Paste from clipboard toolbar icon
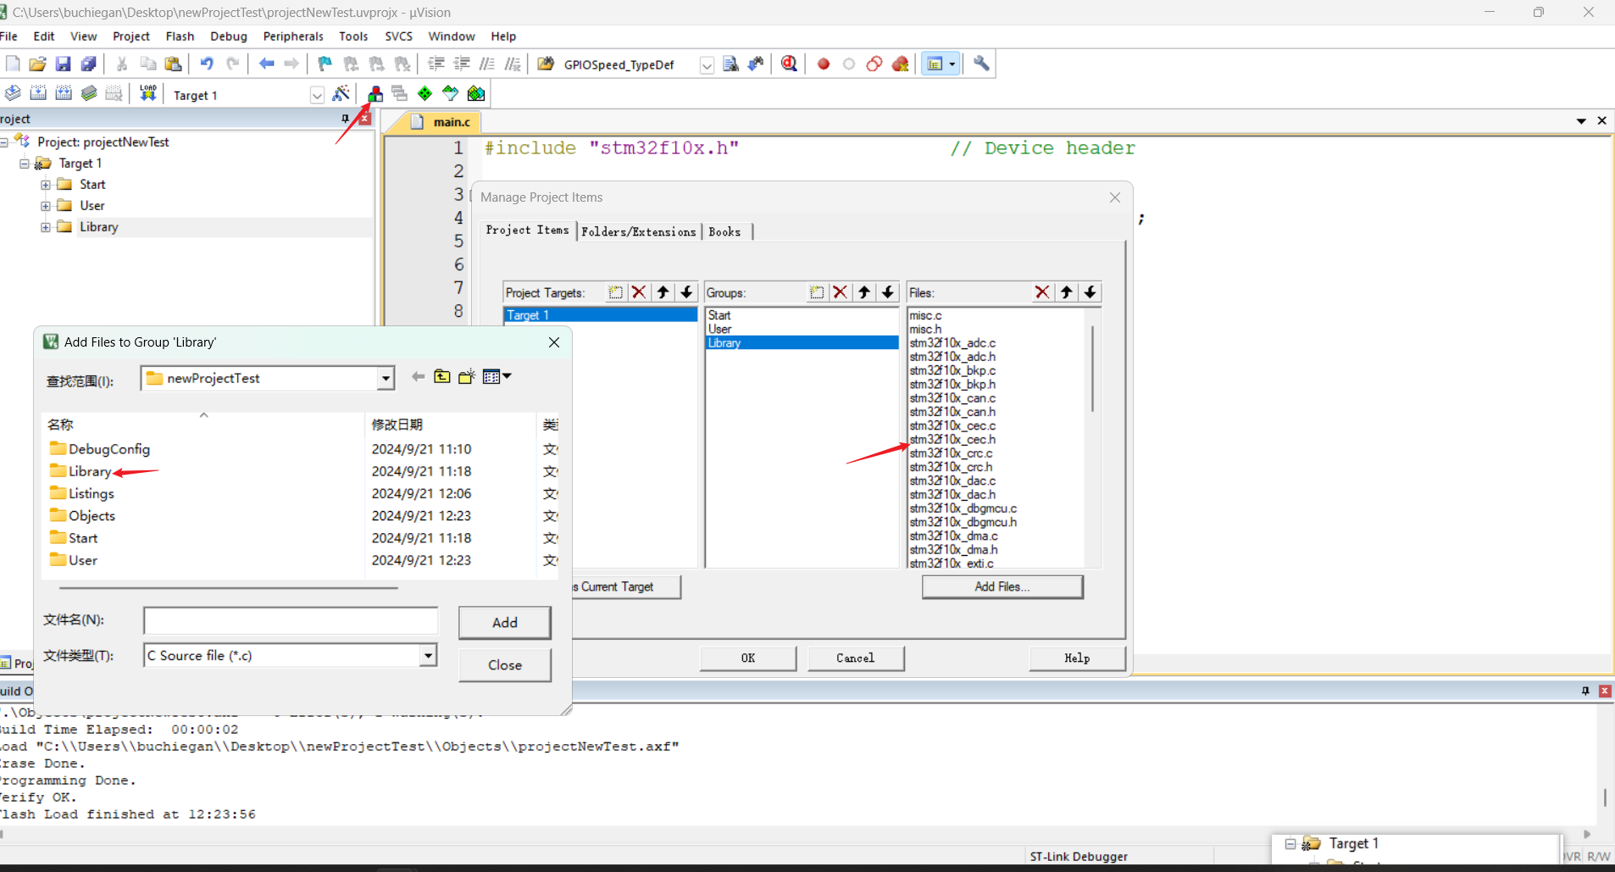The height and width of the screenshot is (872, 1615). click(173, 64)
